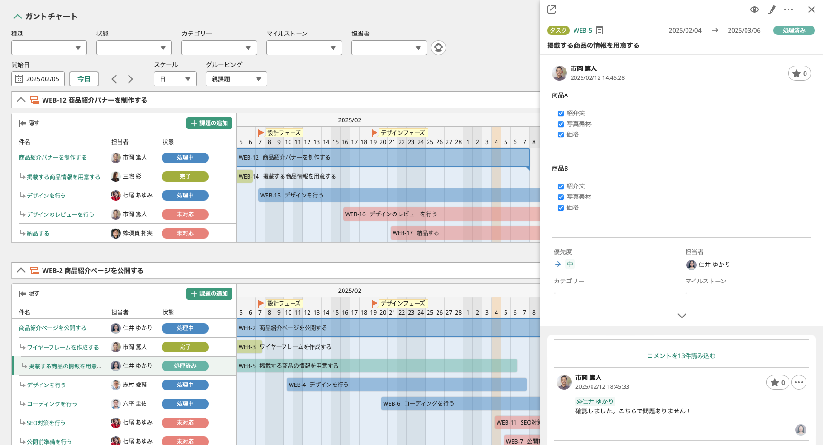
Task: Toggle 写真素材 checkbox under 商品B
Action: click(x=561, y=197)
